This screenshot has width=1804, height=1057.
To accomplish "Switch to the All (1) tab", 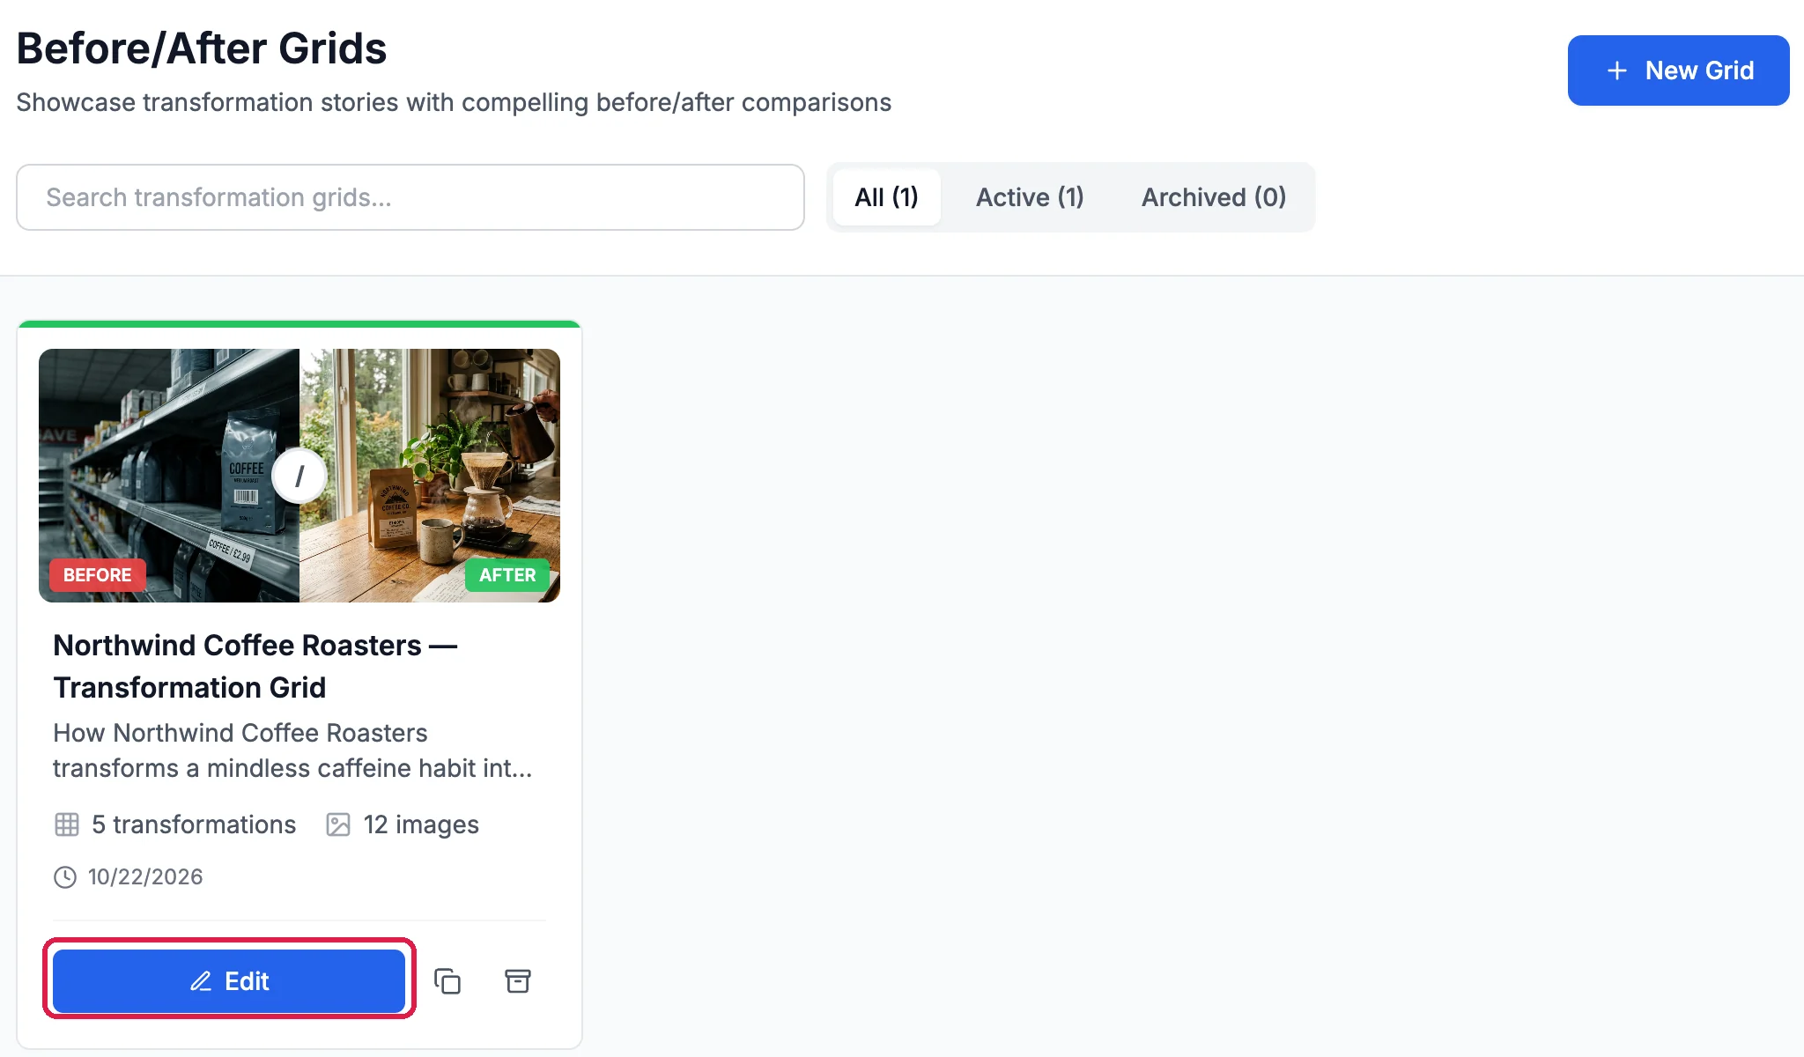I will [x=886, y=197].
